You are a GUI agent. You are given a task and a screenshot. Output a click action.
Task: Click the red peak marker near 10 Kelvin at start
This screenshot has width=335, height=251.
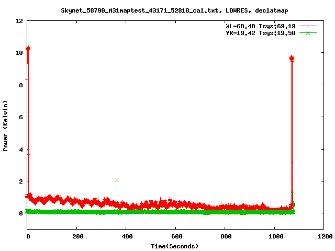(x=28, y=49)
